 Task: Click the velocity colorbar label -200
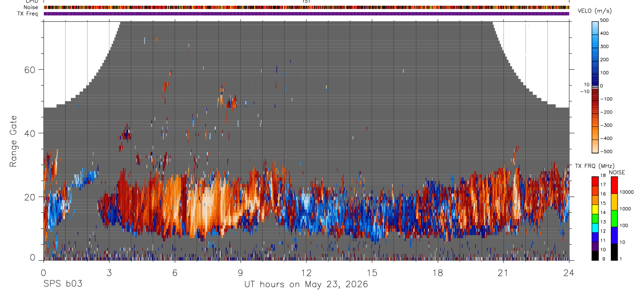(606, 112)
